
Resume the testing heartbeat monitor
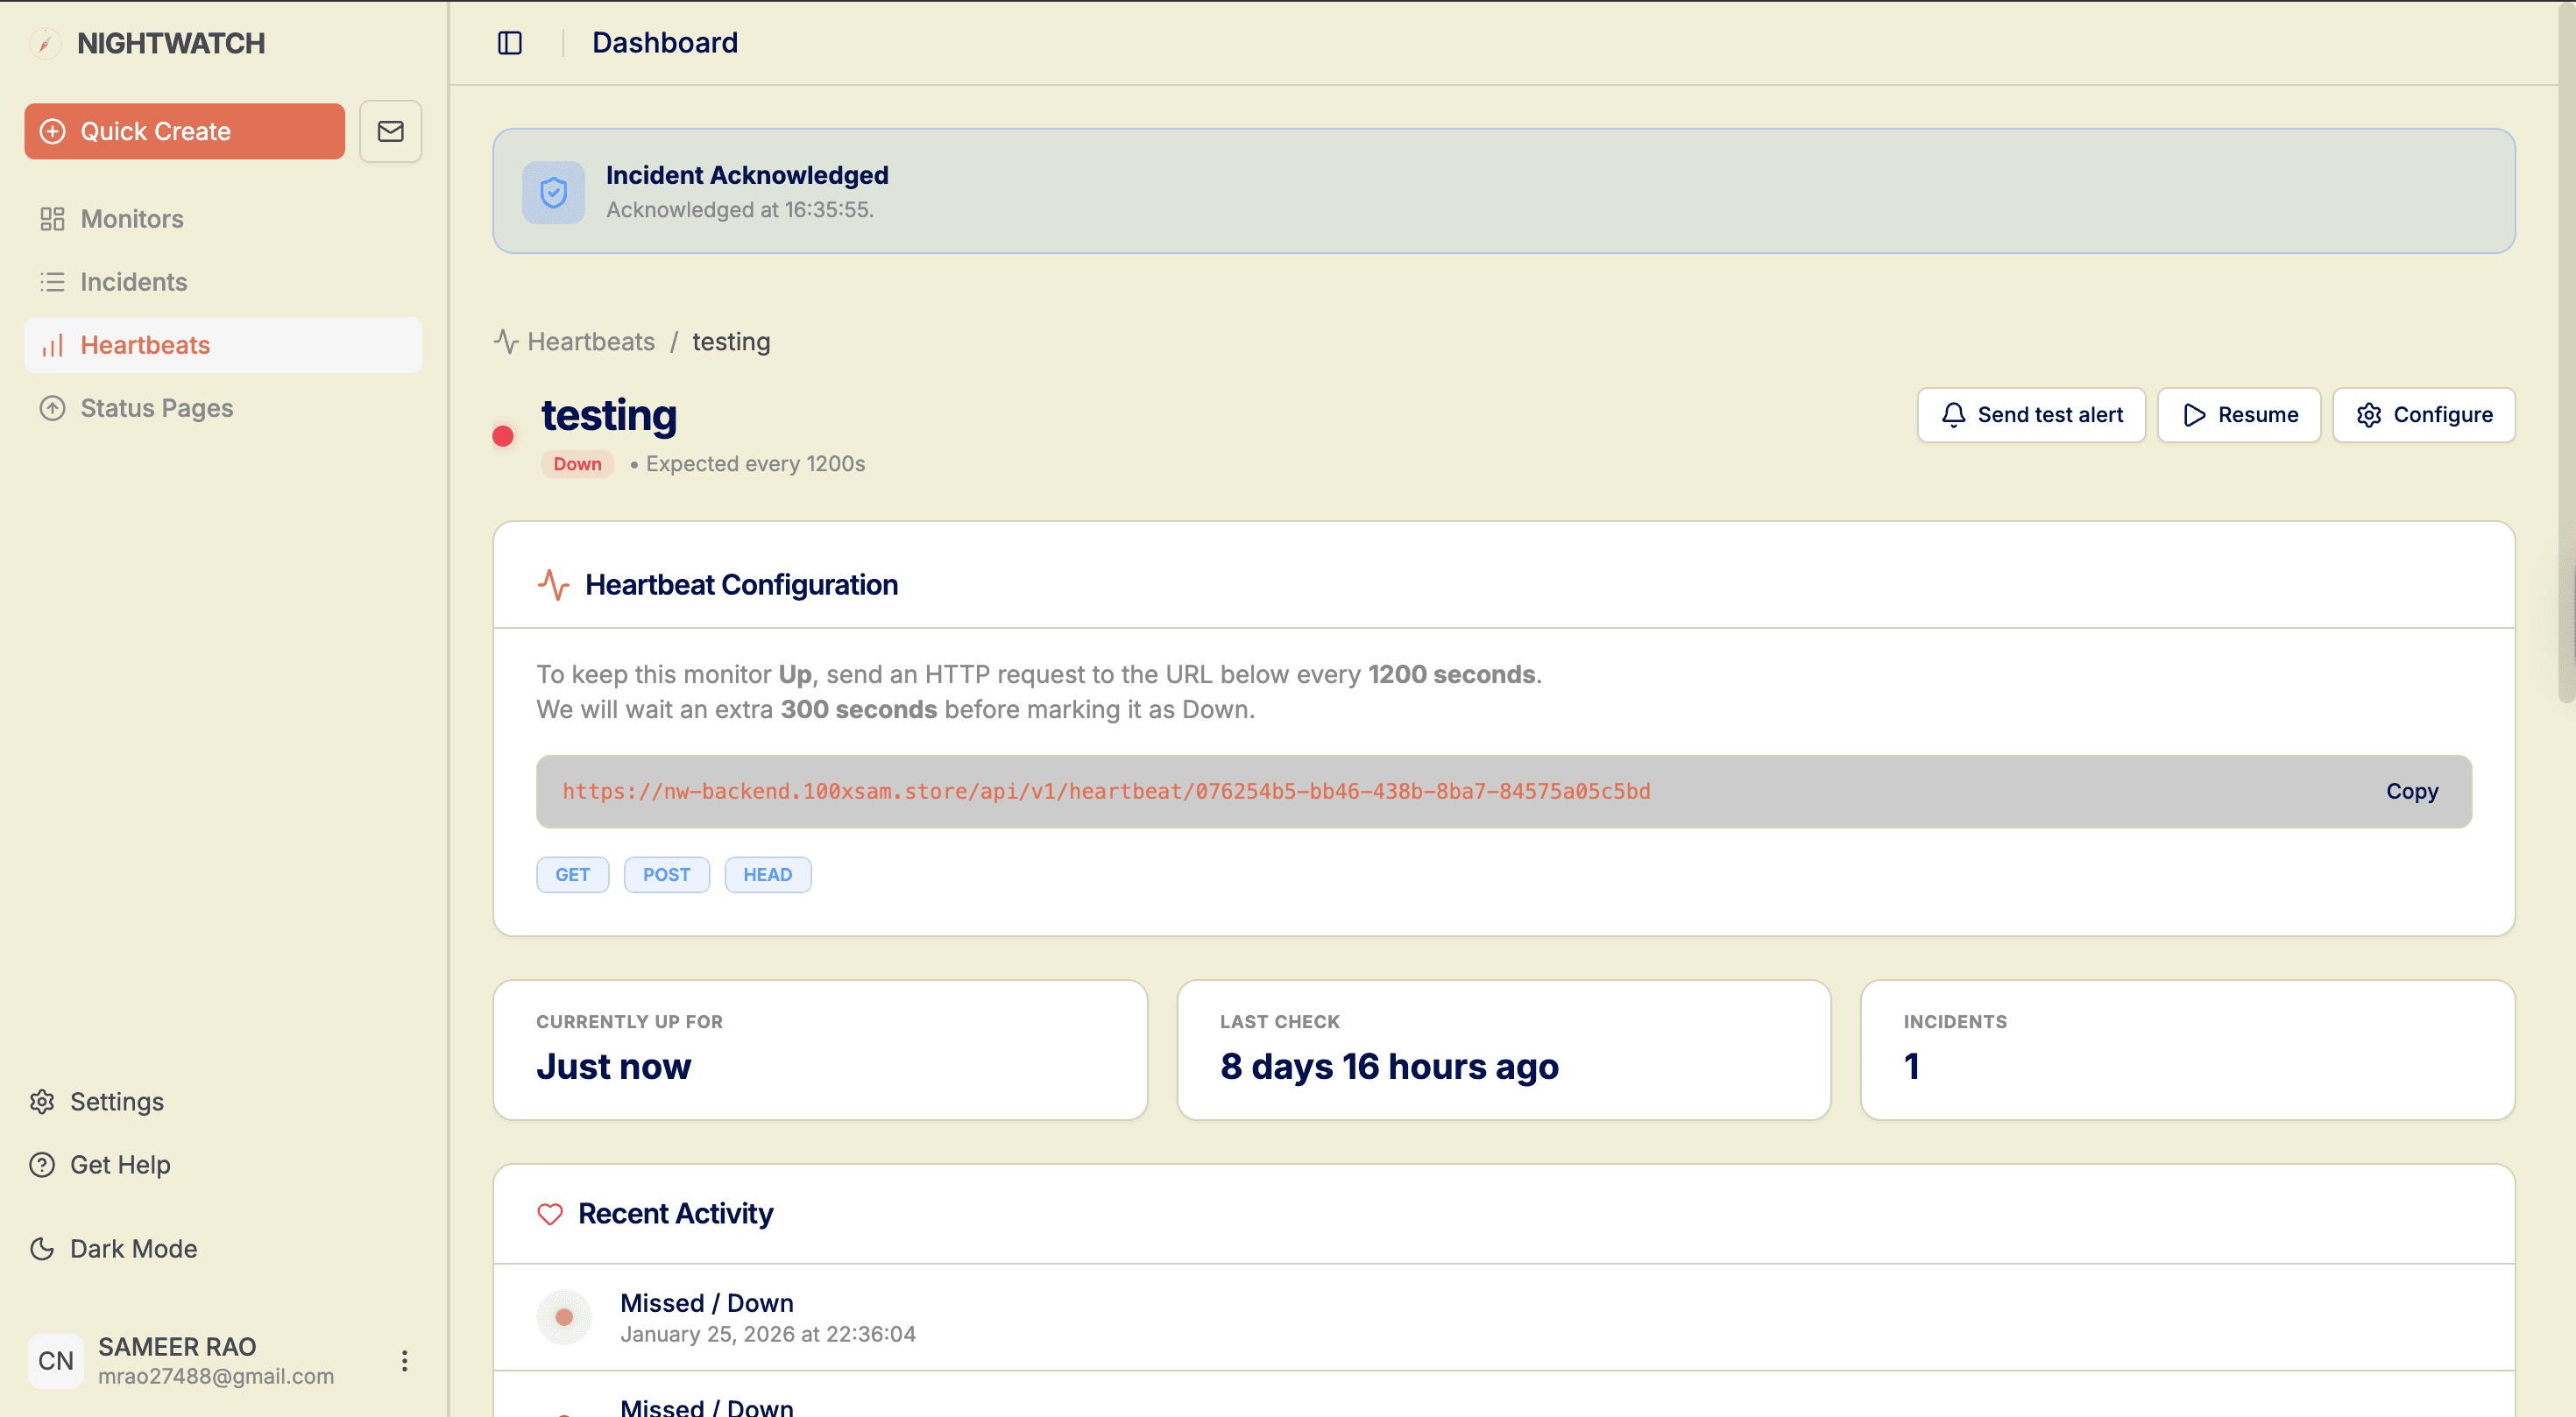click(x=2238, y=415)
